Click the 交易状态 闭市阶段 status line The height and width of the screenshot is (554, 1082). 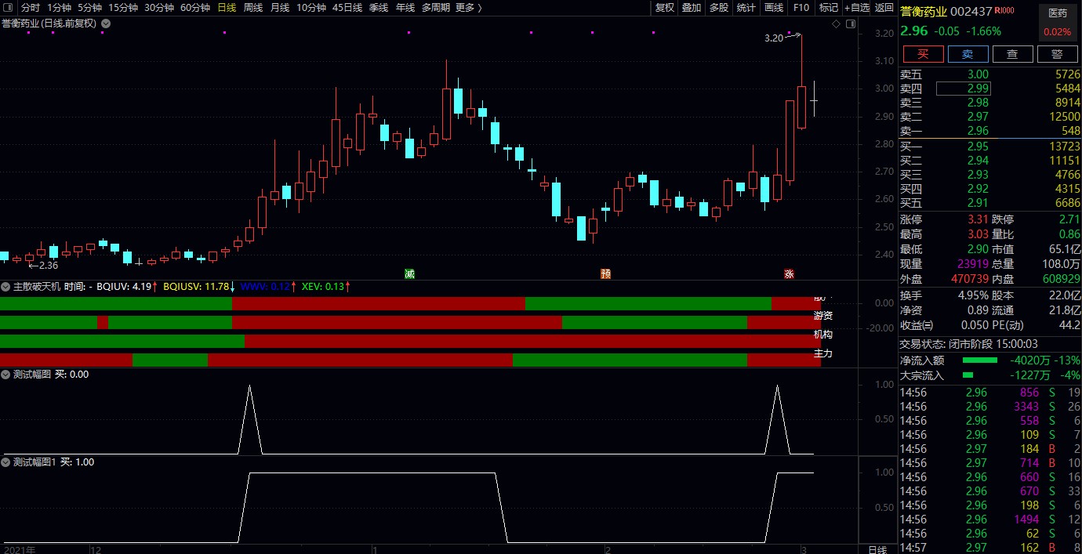tap(968, 344)
